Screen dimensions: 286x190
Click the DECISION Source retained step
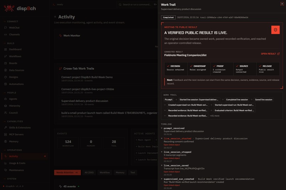coord(176,69)
